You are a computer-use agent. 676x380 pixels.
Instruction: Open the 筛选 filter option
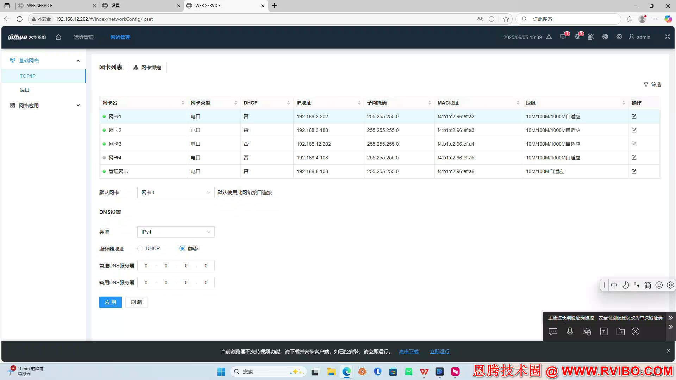click(x=652, y=84)
